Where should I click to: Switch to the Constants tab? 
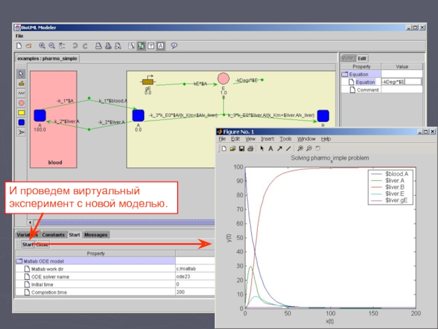[x=54, y=235]
